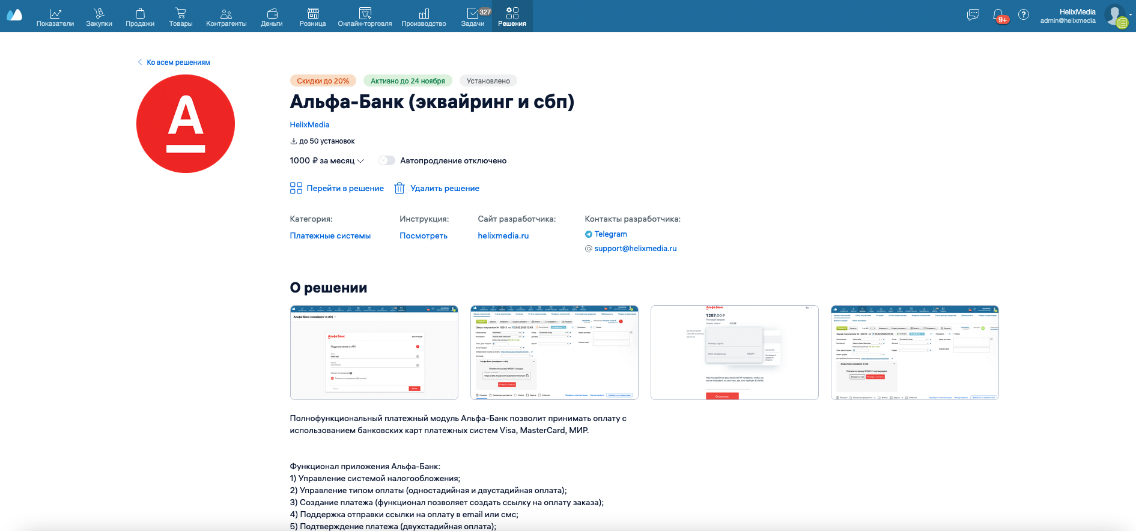Go to the Товары cart icon
1136x531 pixels.
coord(180,13)
